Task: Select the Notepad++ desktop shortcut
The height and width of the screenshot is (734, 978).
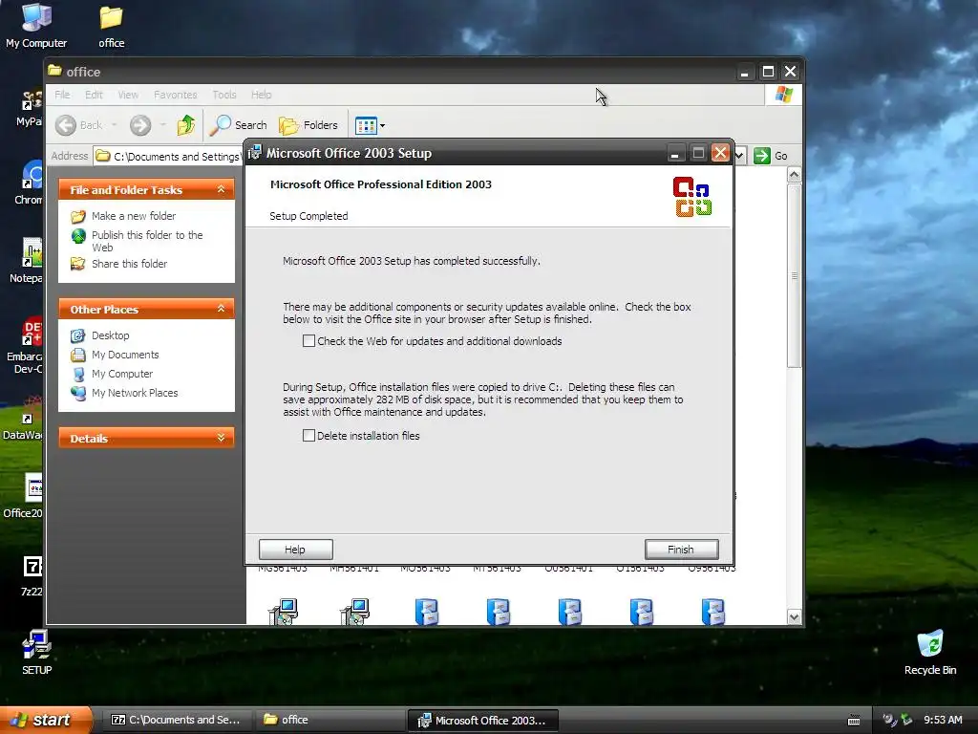Action: 27,261
